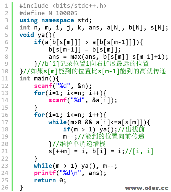Click line number 8 in the gutter
Screen dimensions: 171x192
7,57
